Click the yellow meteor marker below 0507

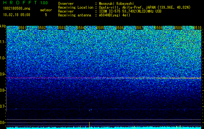point(134,127)
